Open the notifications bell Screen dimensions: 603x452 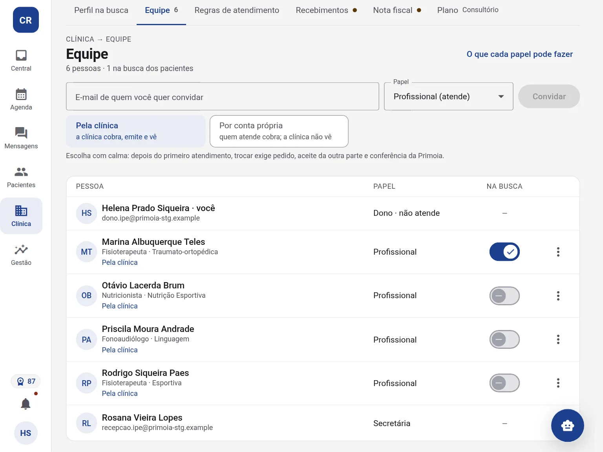tap(26, 403)
